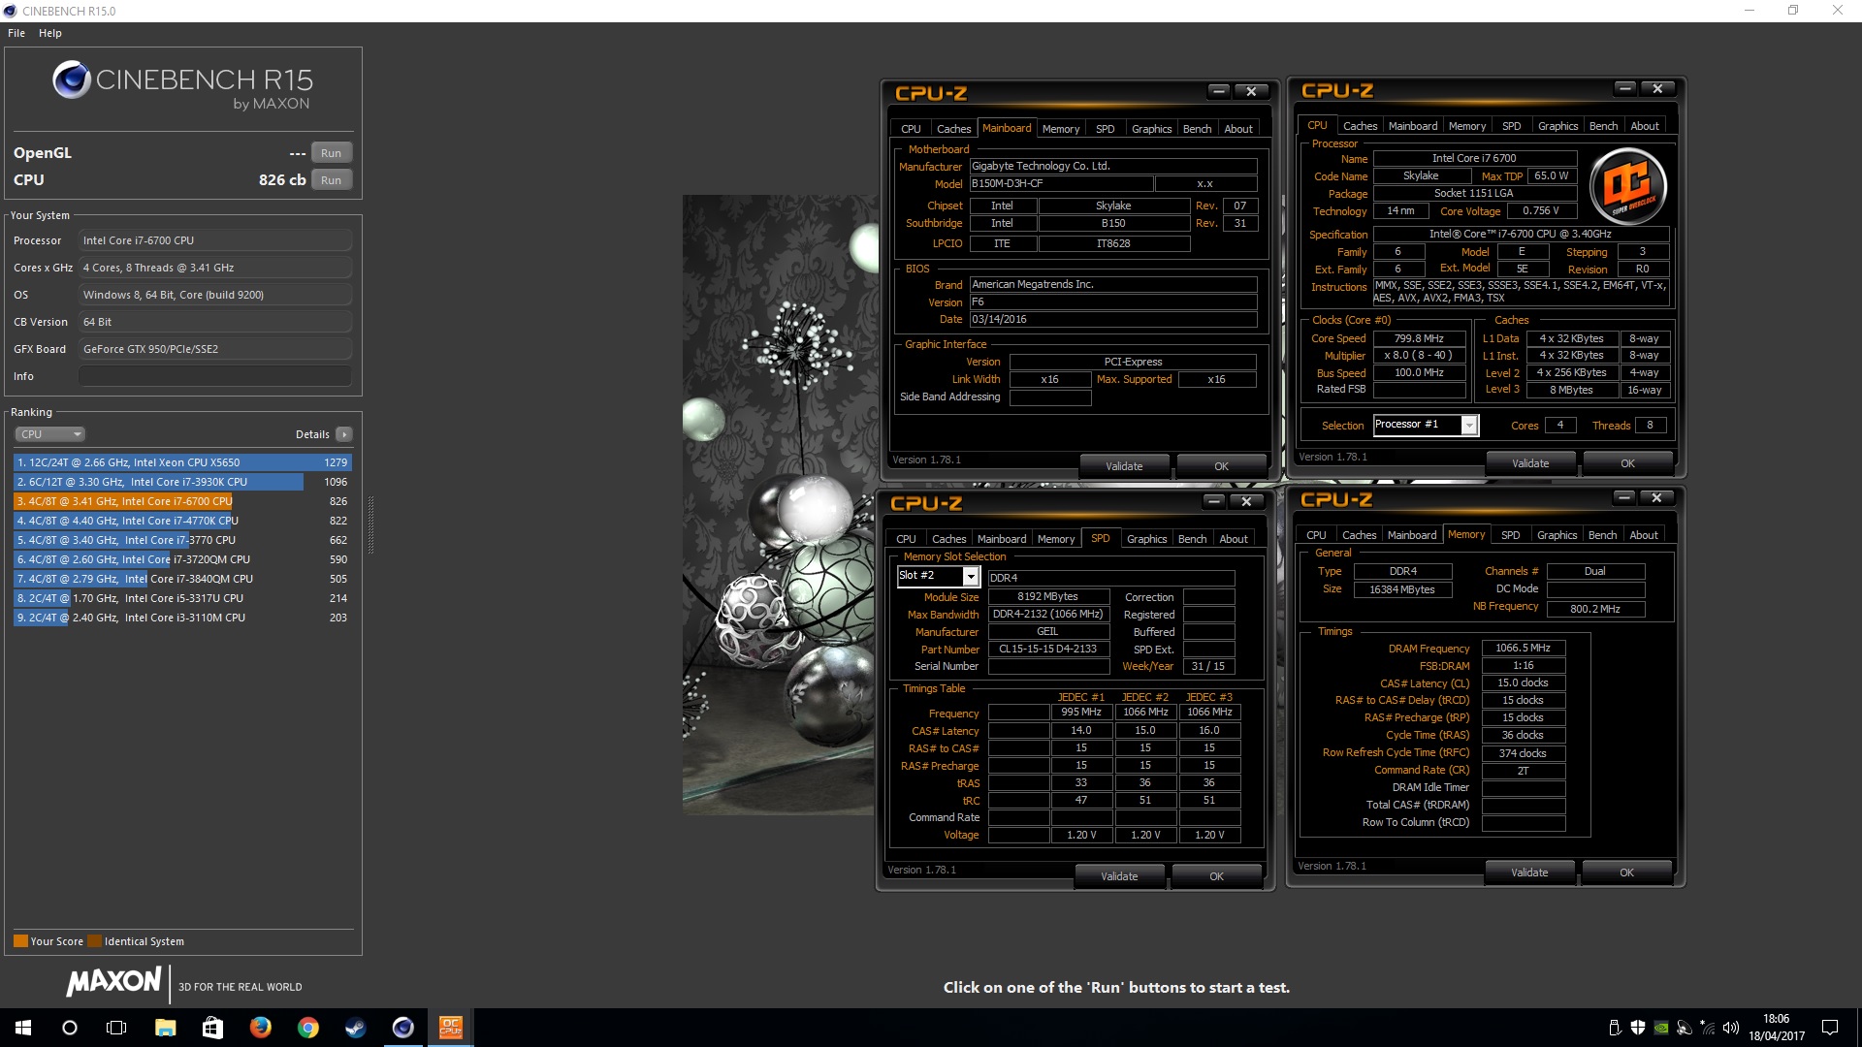
Task: Open Steam from taskbar
Action: click(x=355, y=1028)
